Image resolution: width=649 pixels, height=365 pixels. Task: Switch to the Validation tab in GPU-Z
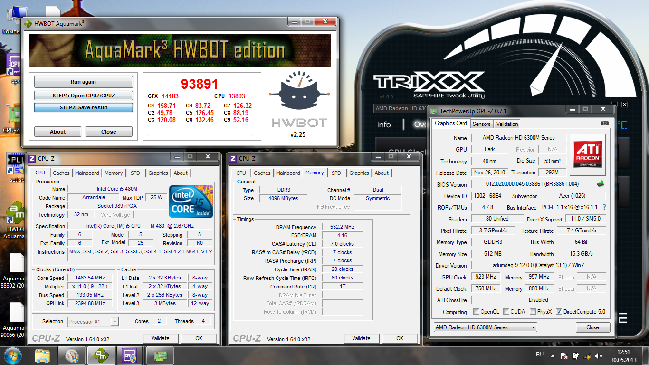pos(507,124)
